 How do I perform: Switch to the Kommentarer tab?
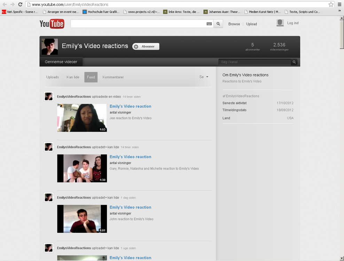(113, 77)
